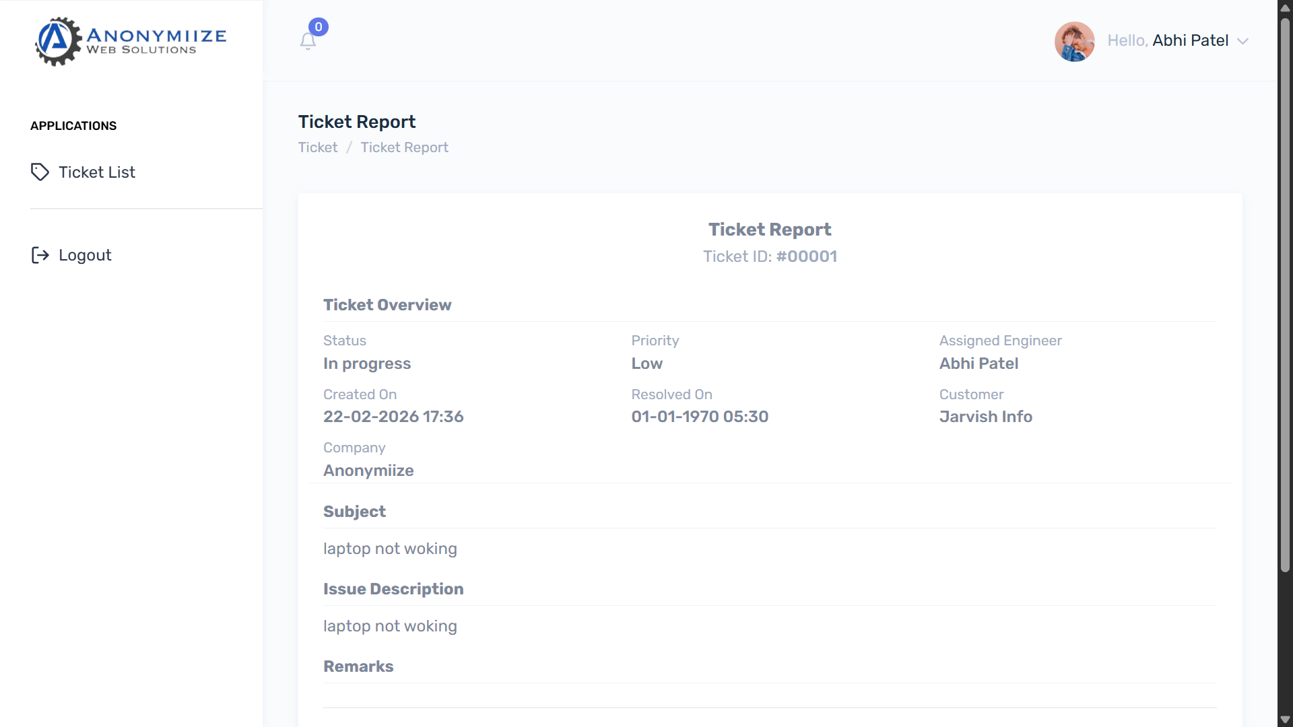Click the notification count badge showing 0
This screenshot has height=727, width=1293.
point(319,27)
